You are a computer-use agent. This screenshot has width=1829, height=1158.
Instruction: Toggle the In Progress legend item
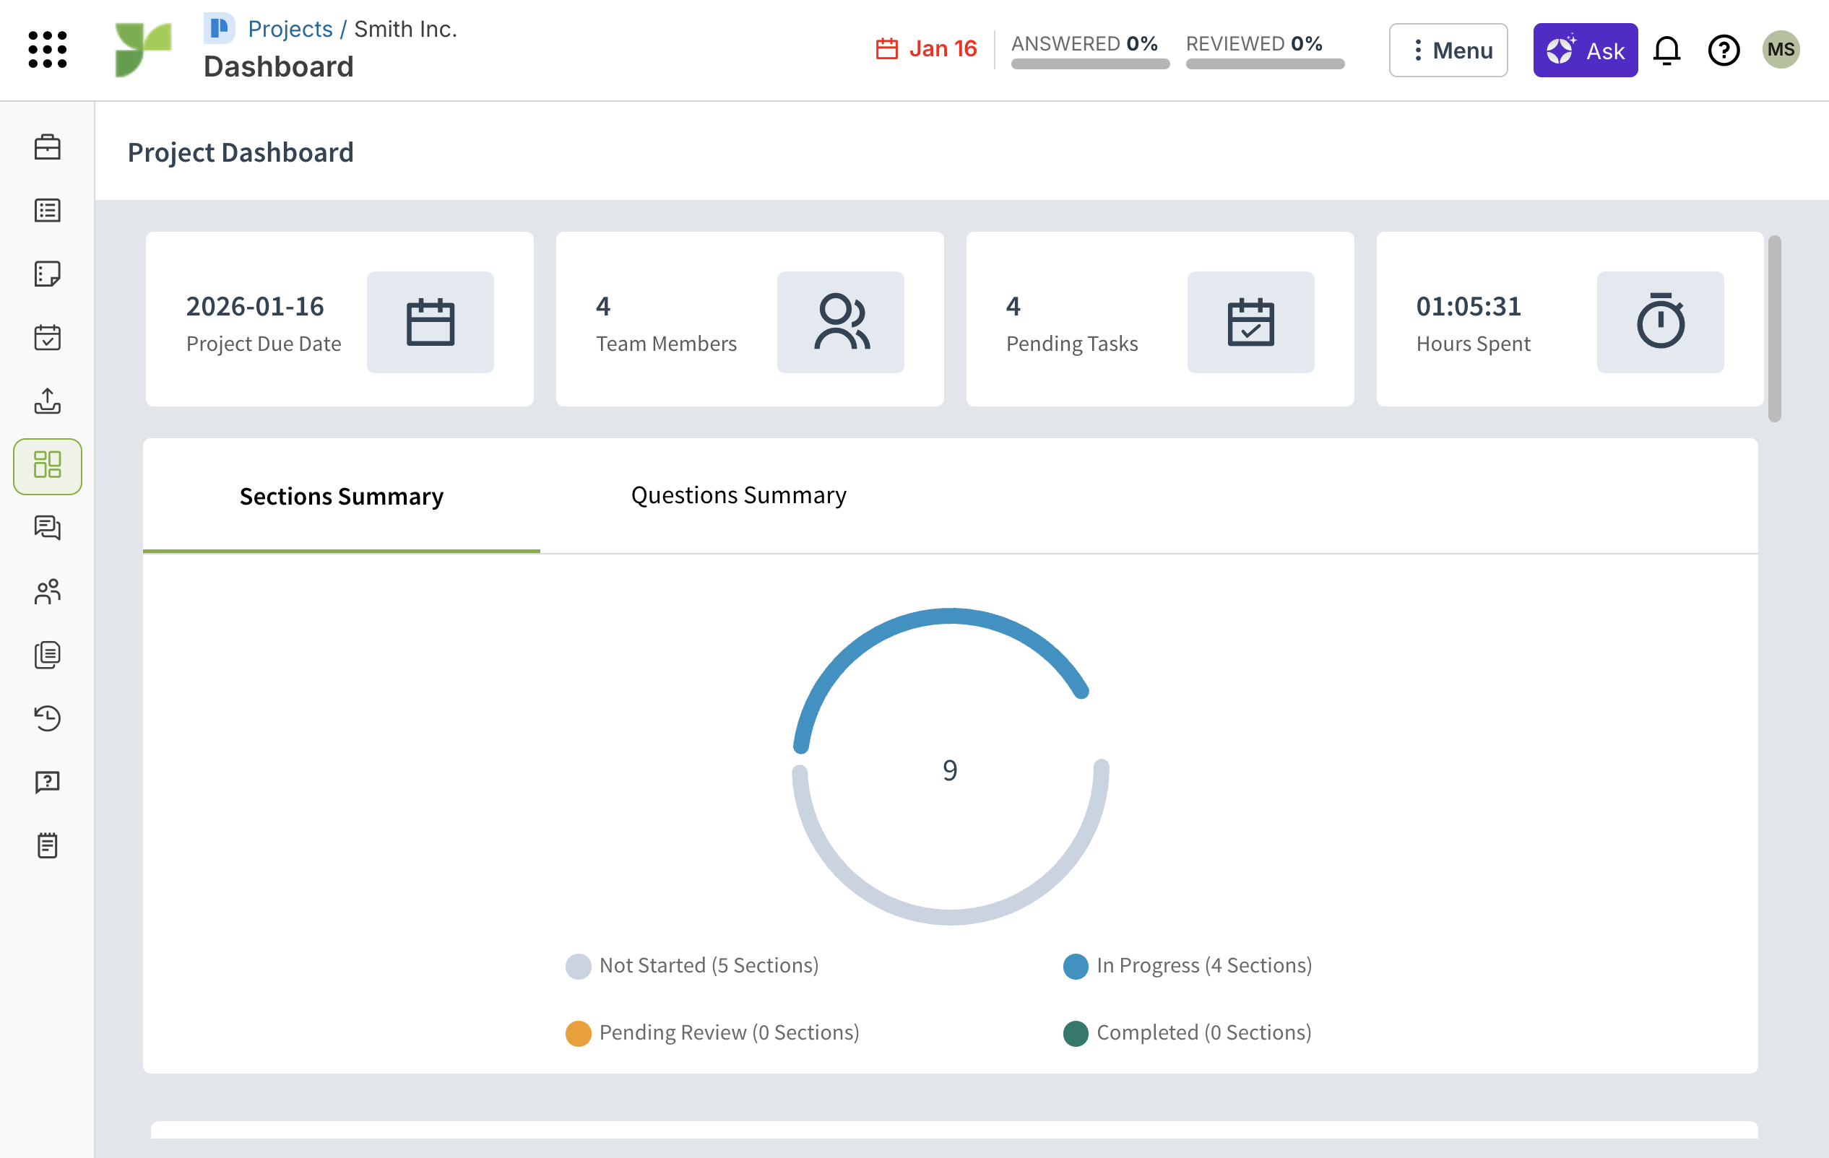point(1187,966)
